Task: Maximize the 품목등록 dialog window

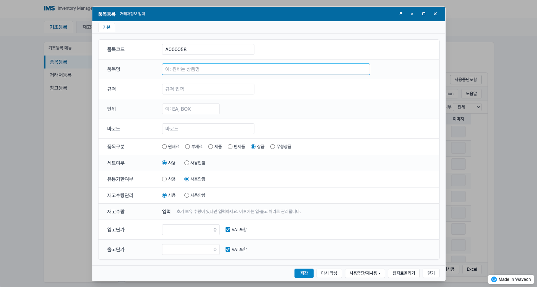Action: 424,14
